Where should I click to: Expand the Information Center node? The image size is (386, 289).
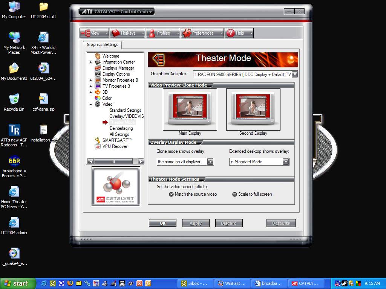click(x=90, y=62)
